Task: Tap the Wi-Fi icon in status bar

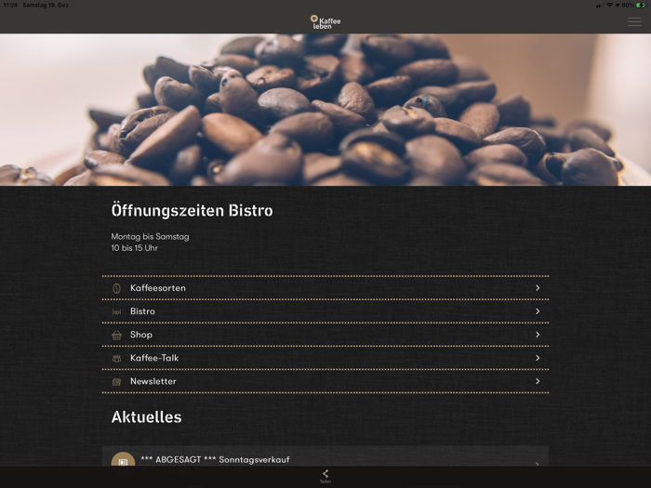Action: (x=610, y=5)
